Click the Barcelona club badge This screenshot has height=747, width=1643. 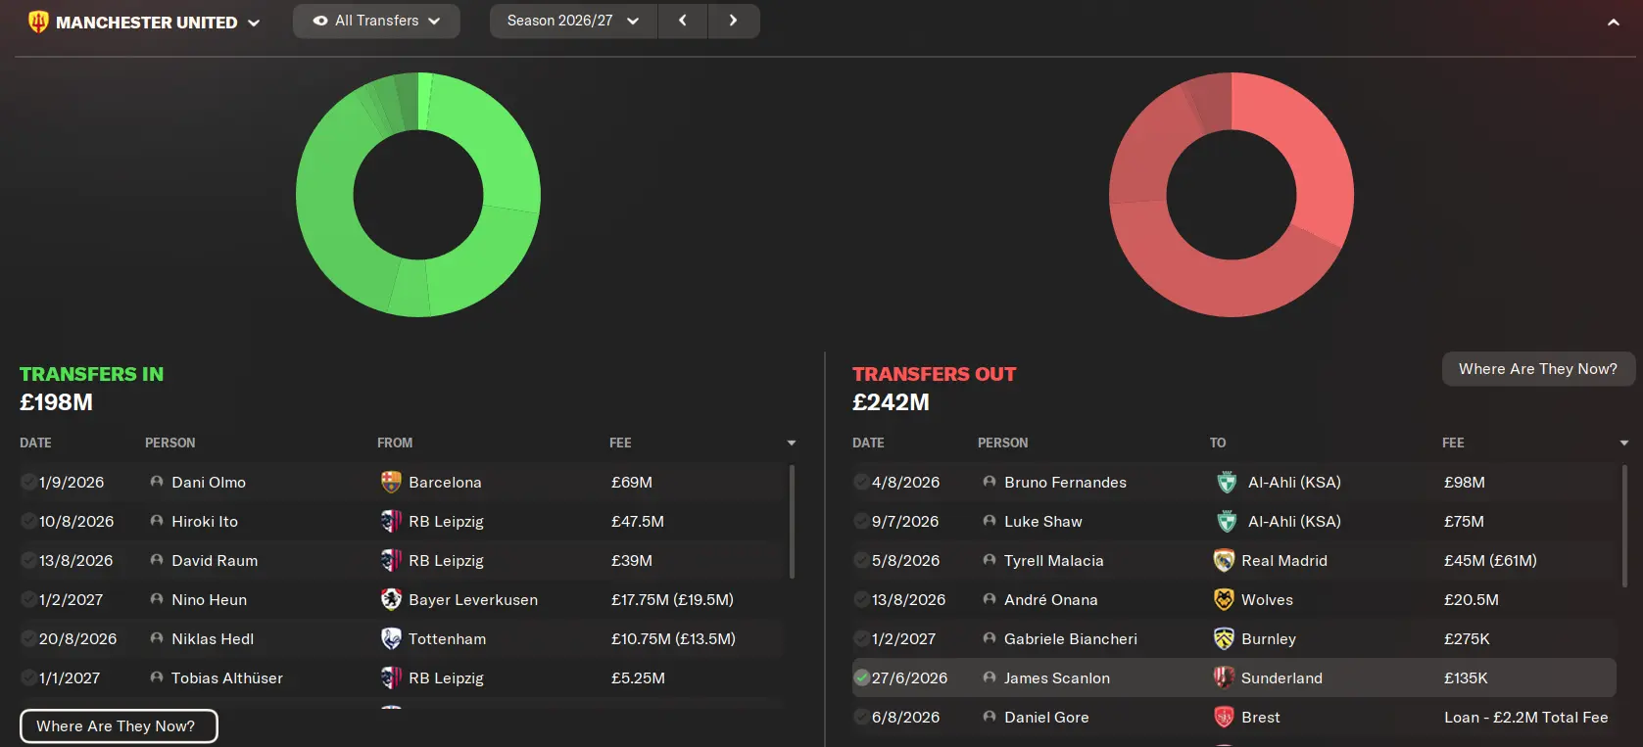click(x=391, y=482)
